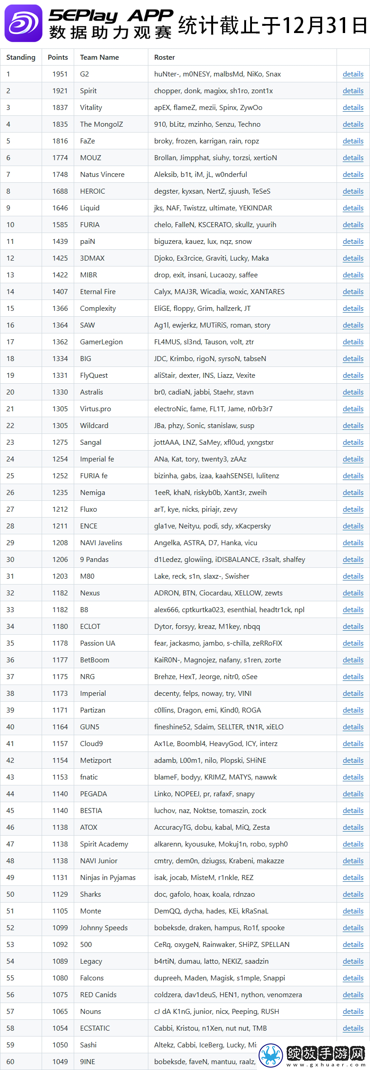Image resolution: width=370 pixels, height=1070 pixels.
Task: Select the 1646 points cell for Liquid
Action: tap(58, 208)
